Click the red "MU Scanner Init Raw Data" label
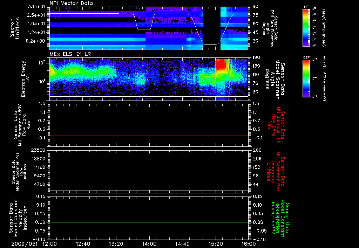359x248 pixels. (276, 125)
